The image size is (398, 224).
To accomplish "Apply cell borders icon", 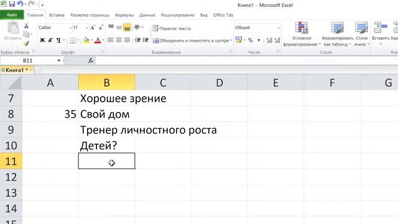I will pyautogui.click(x=73, y=40).
